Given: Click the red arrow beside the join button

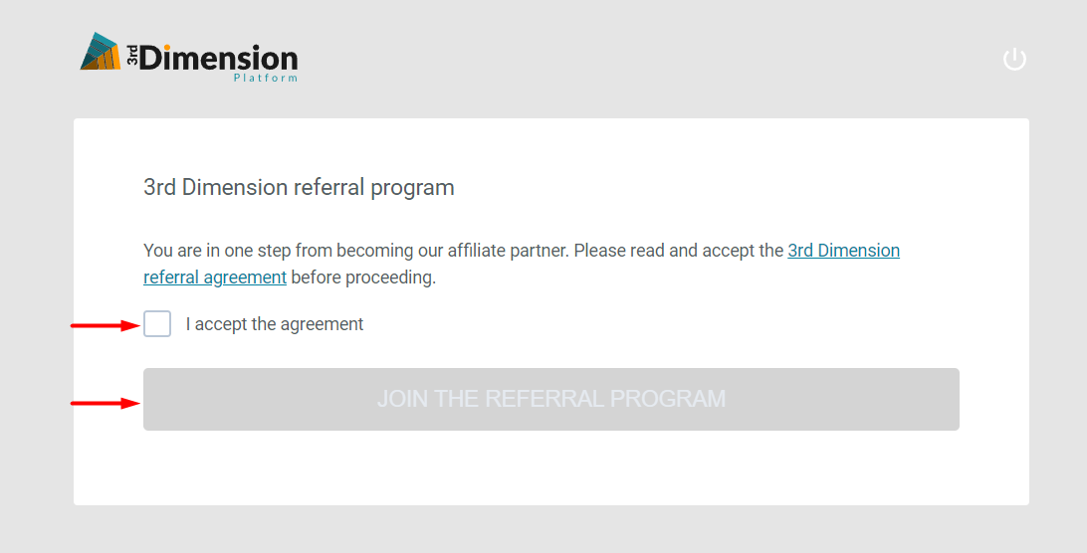Looking at the screenshot, I should [x=105, y=403].
